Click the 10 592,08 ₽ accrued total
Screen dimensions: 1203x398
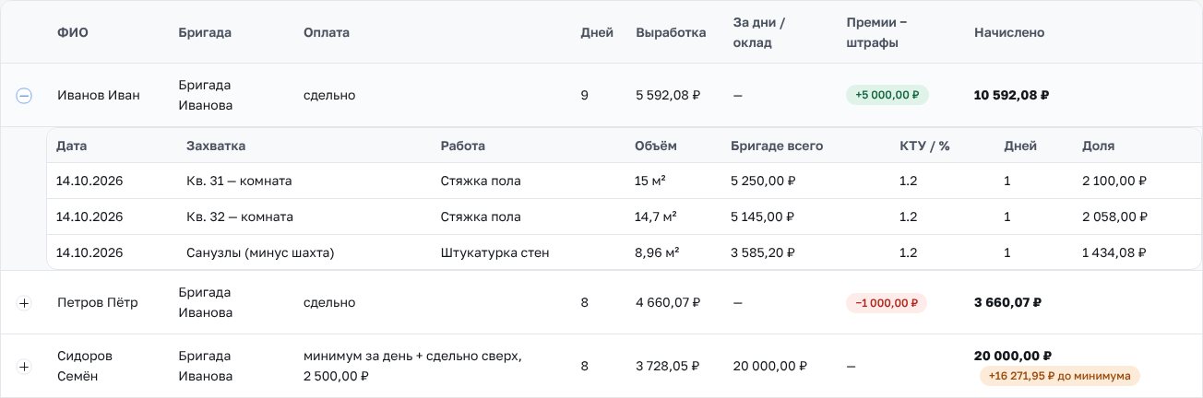pyautogui.click(x=1012, y=95)
